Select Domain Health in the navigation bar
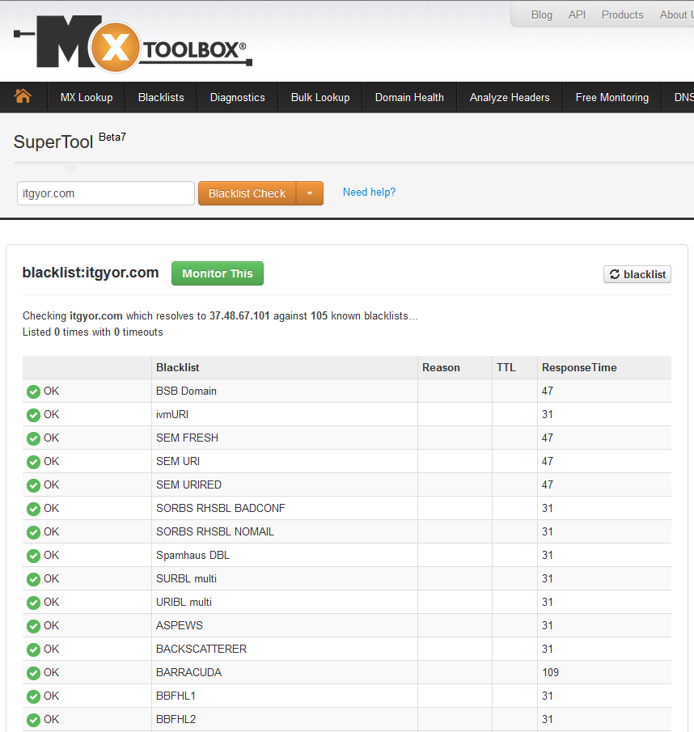The image size is (694, 732). [409, 97]
